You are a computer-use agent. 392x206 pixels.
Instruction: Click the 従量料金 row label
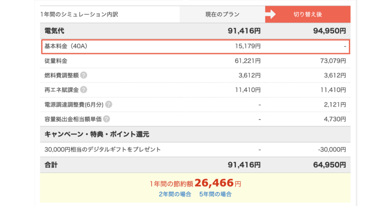56,61
